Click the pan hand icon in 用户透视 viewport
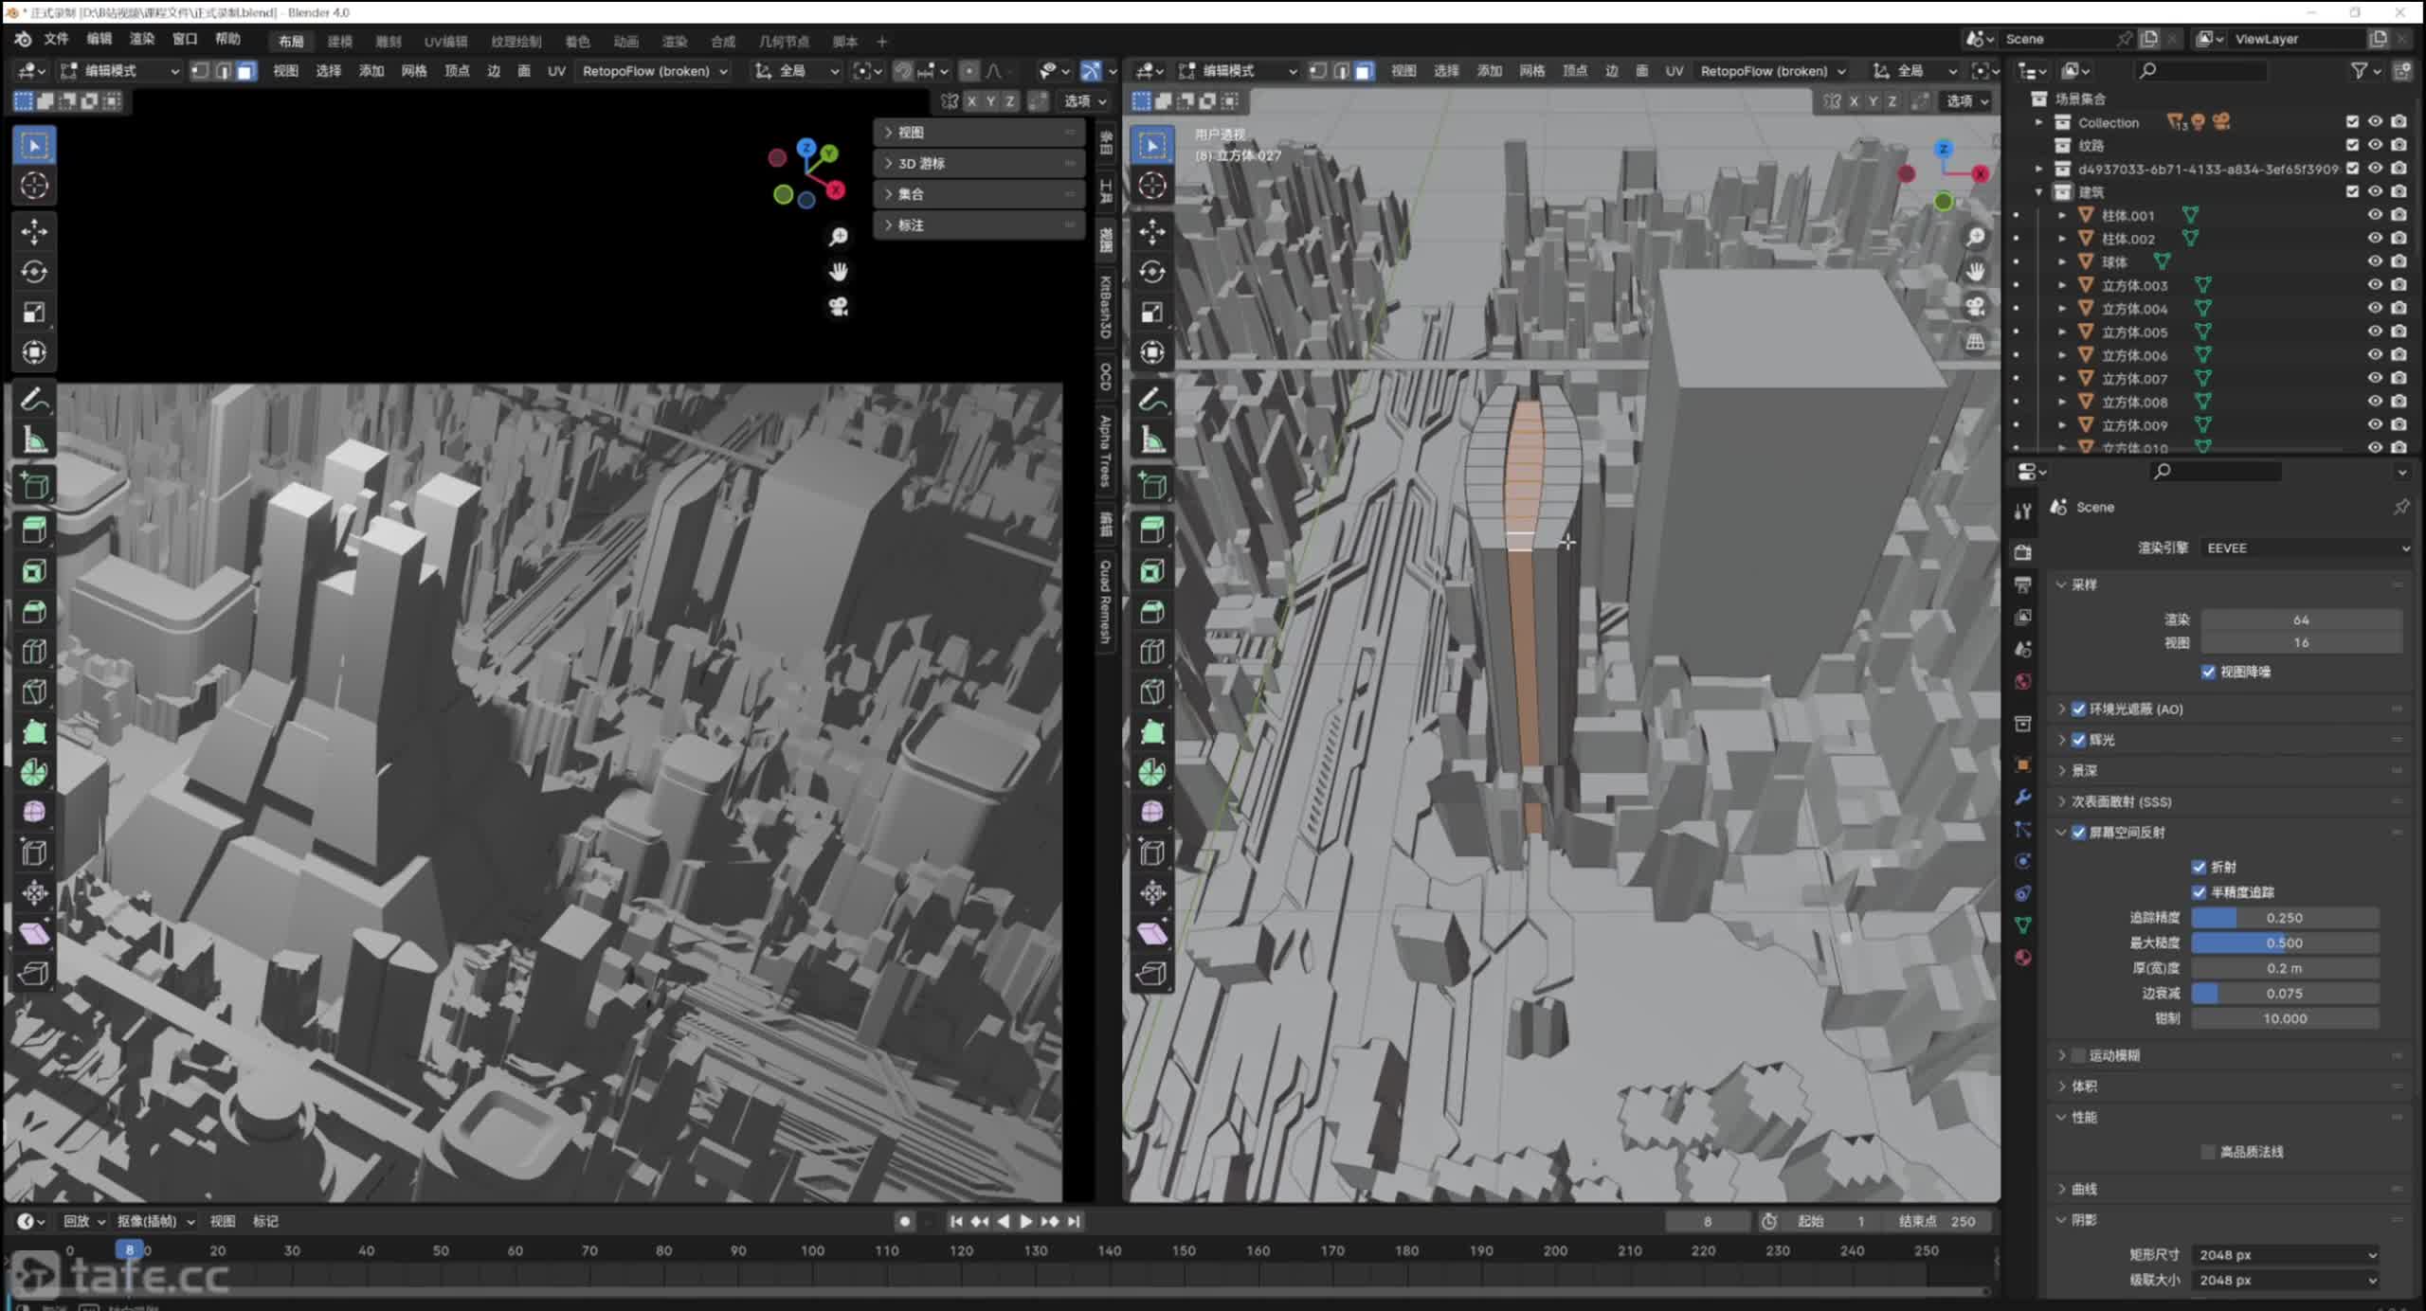This screenshot has width=2426, height=1311. tap(1975, 272)
